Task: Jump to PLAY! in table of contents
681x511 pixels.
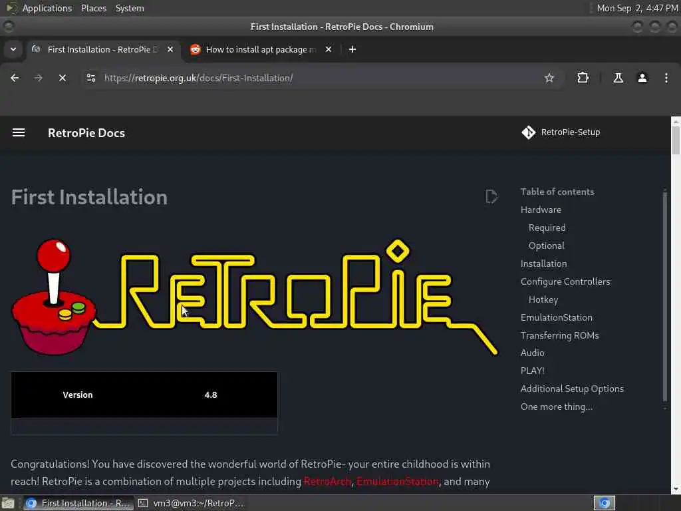Action: (x=532, y=371)
